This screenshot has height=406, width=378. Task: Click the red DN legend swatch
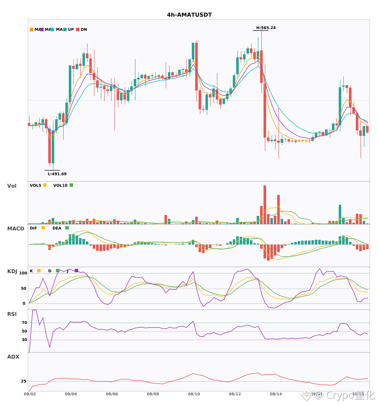click(78, 29)
